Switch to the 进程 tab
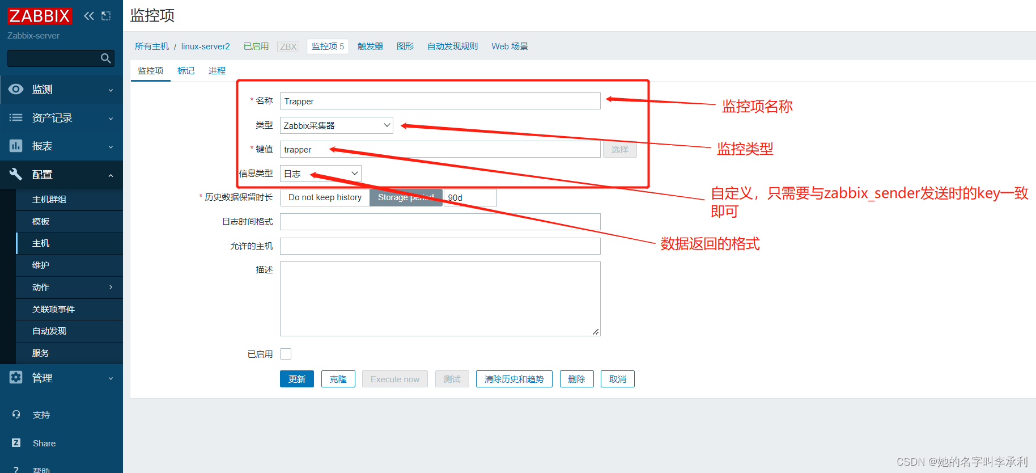This screenshot has width=1036, height=473. 217,70
